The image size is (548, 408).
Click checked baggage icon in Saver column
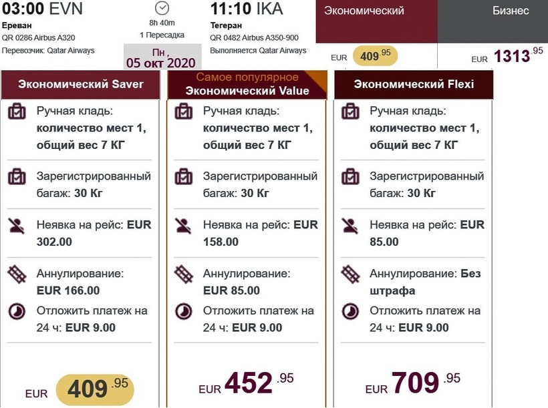tap(17, 177)
